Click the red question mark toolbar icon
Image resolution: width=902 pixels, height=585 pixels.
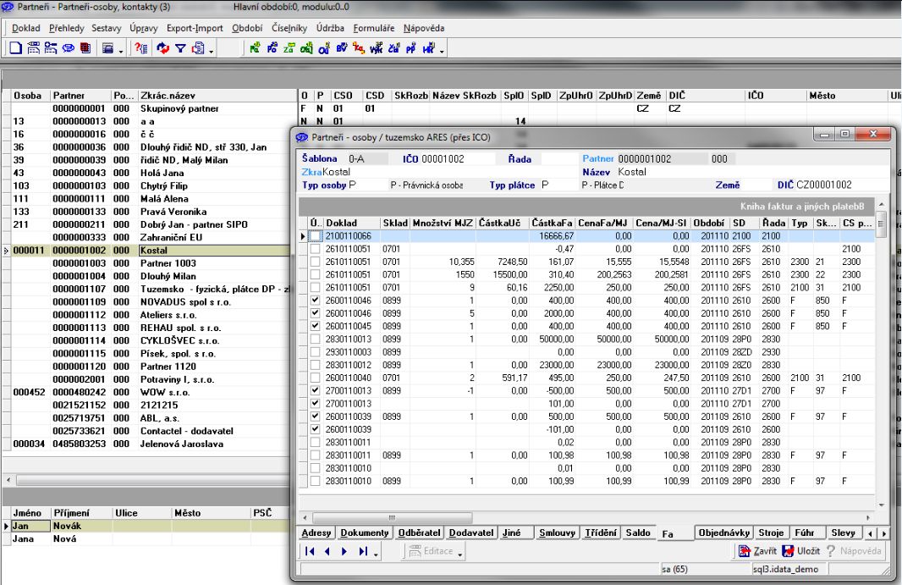click(x=141, y=50)
